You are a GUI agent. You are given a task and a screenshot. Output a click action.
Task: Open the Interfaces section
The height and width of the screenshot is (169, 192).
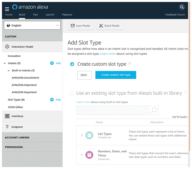(32, 116)
